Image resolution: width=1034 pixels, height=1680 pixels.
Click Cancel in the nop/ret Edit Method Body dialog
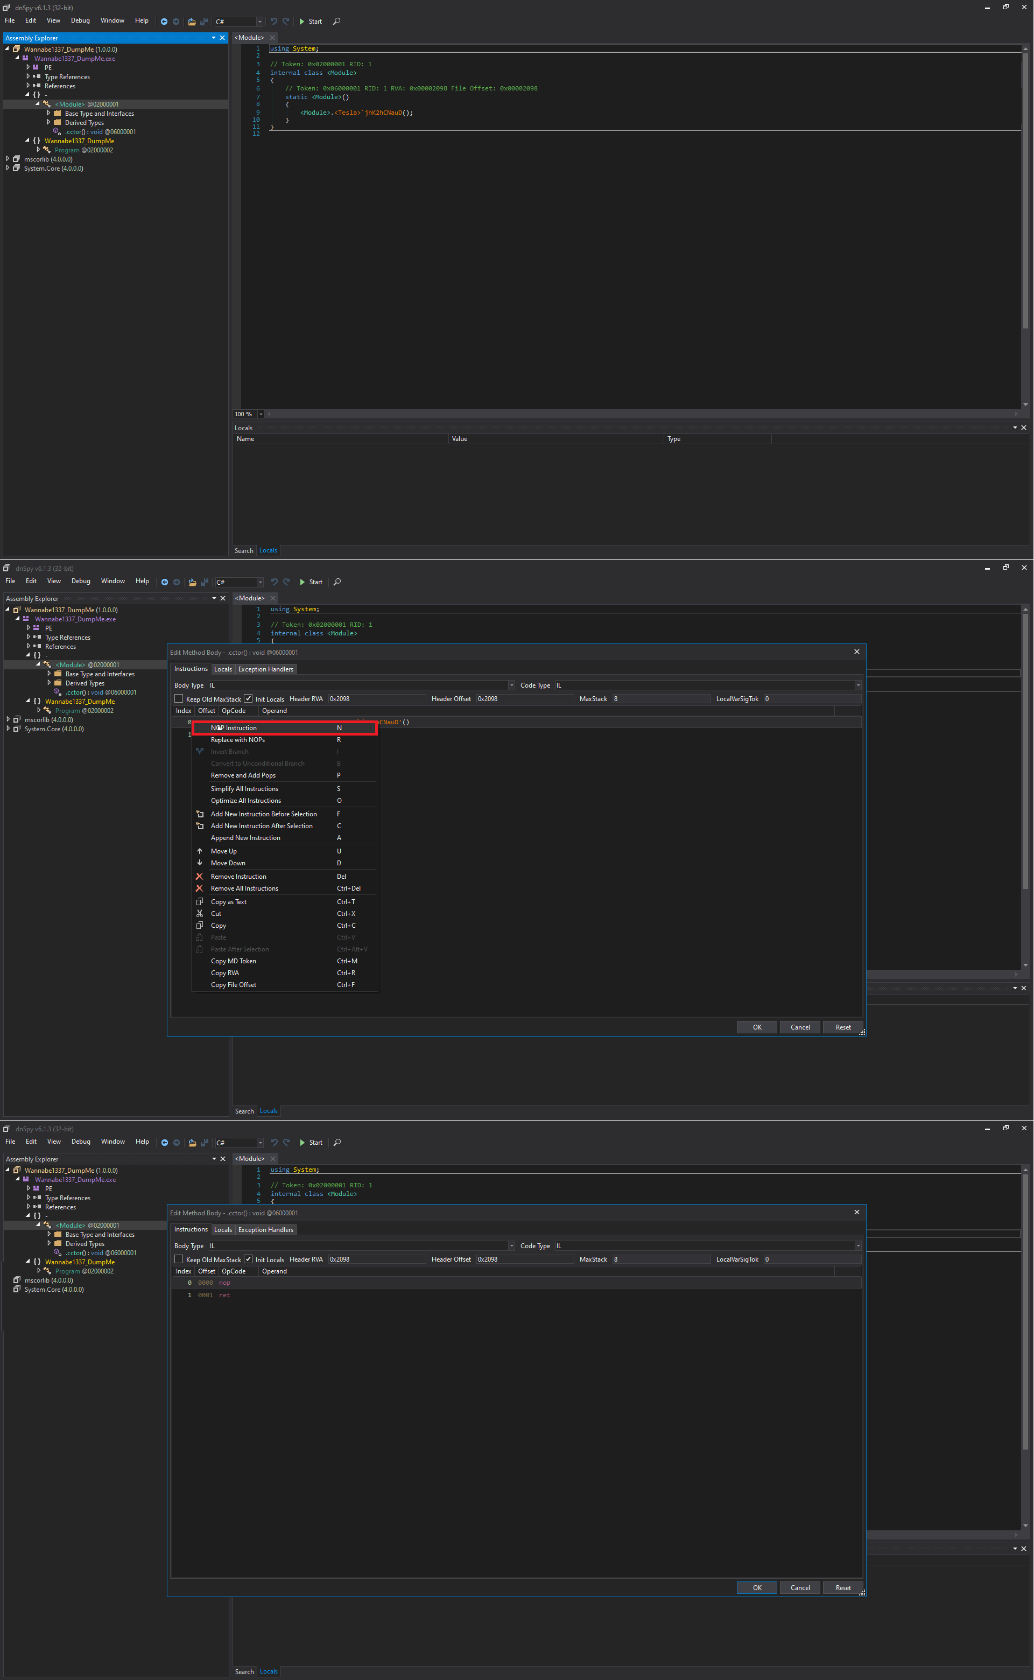800,1588
